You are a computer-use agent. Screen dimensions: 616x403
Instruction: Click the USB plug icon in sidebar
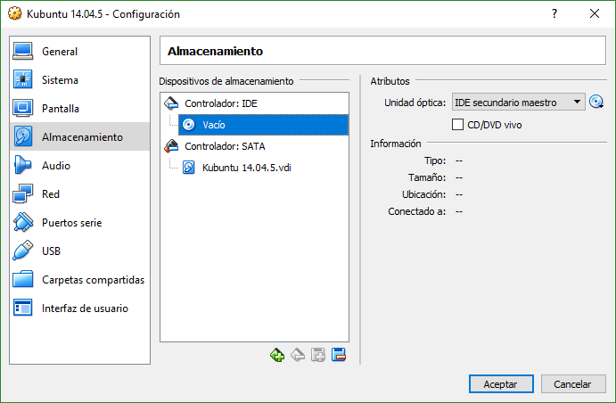(x=23, y=251)
